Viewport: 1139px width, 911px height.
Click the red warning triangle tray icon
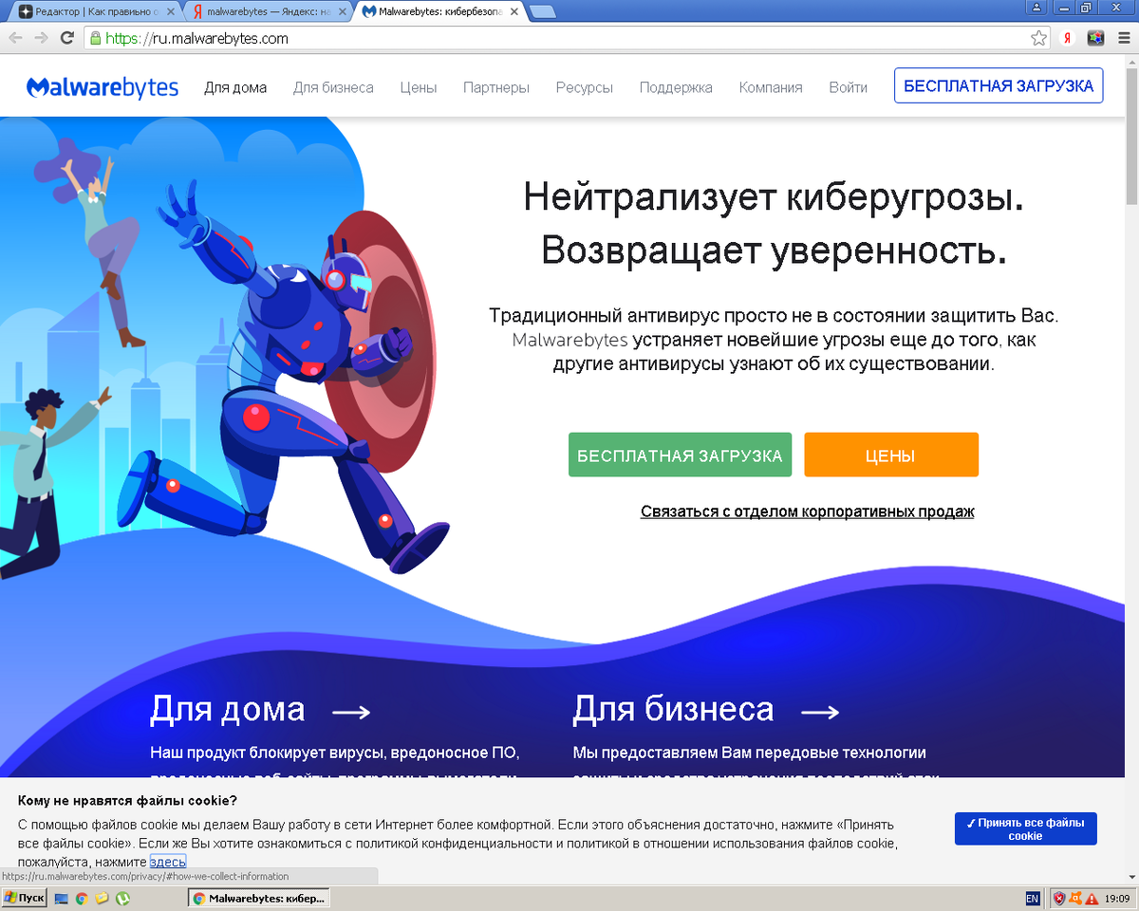[1092, 898]
